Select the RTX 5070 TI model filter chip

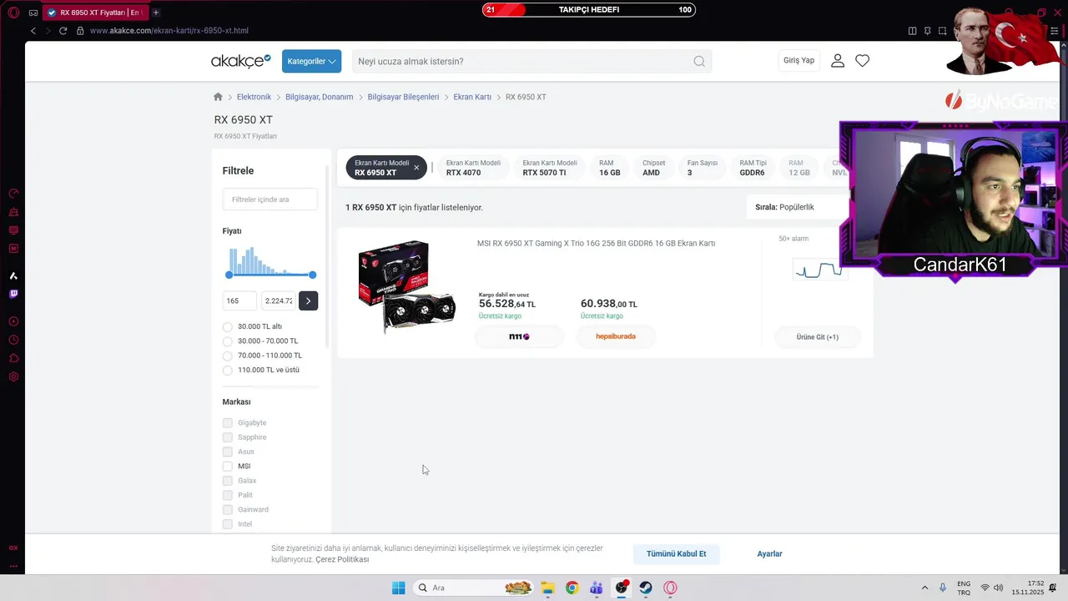(x=550, y=168)
